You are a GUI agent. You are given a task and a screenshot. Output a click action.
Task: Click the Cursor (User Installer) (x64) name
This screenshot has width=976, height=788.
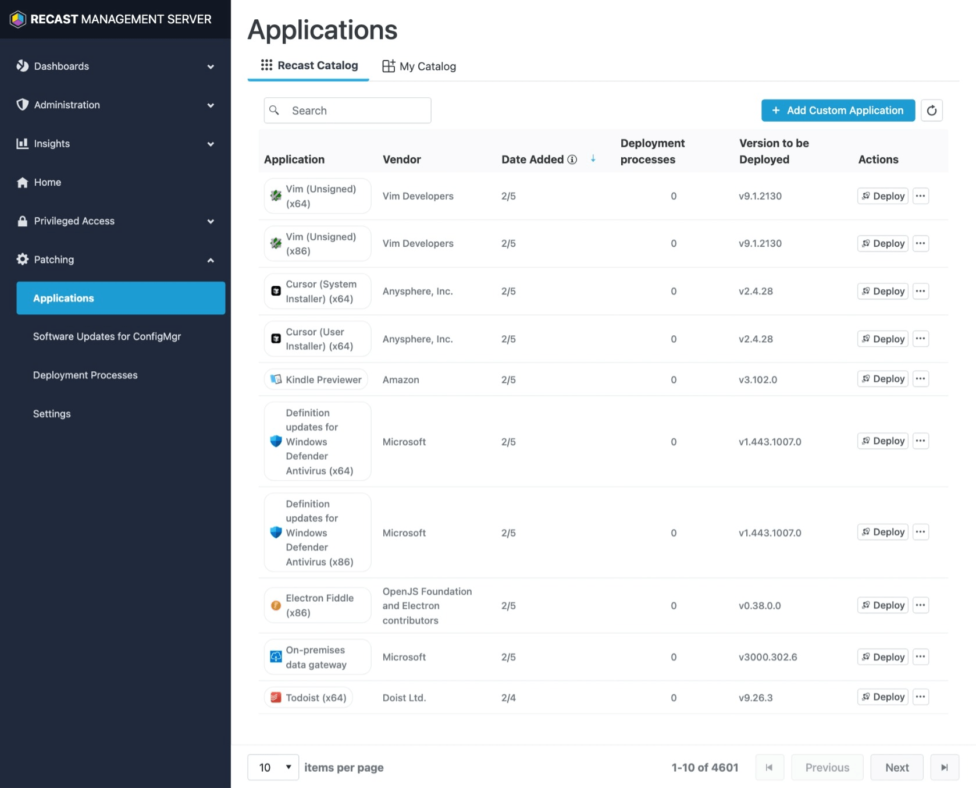click(319, 339)
